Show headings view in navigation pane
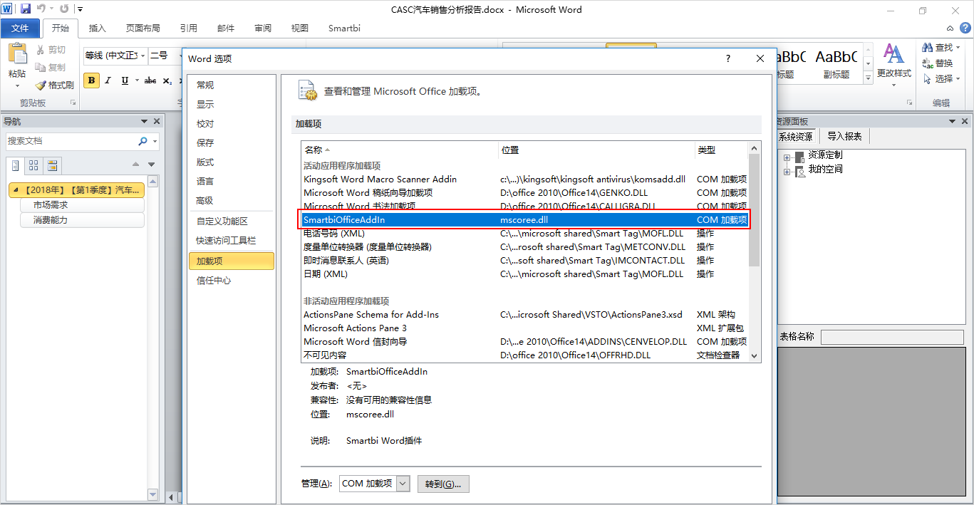This screenshot has height=505, width=974. 16,166
